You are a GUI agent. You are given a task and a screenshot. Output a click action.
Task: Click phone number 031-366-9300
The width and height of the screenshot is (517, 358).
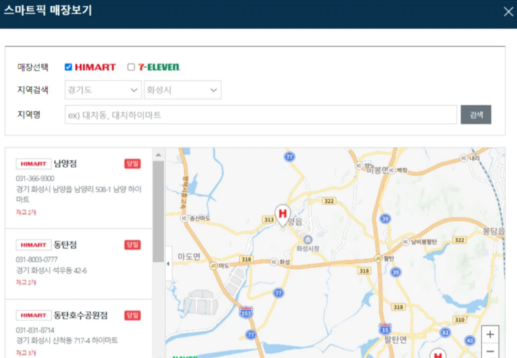coord(36,178)
